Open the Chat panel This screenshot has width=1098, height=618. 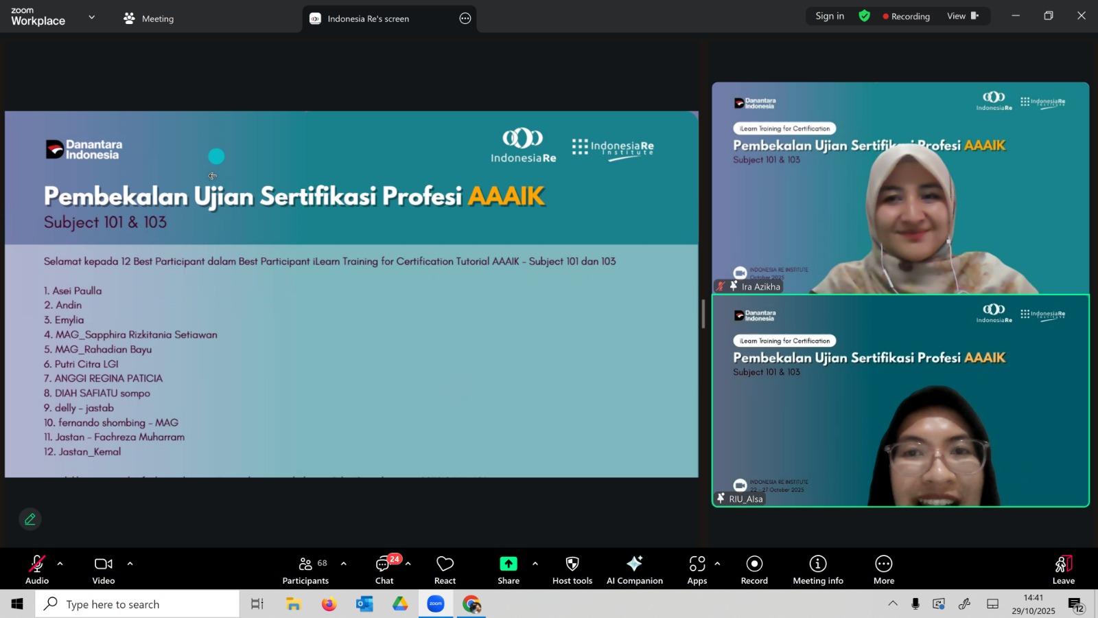coord(384,570)
